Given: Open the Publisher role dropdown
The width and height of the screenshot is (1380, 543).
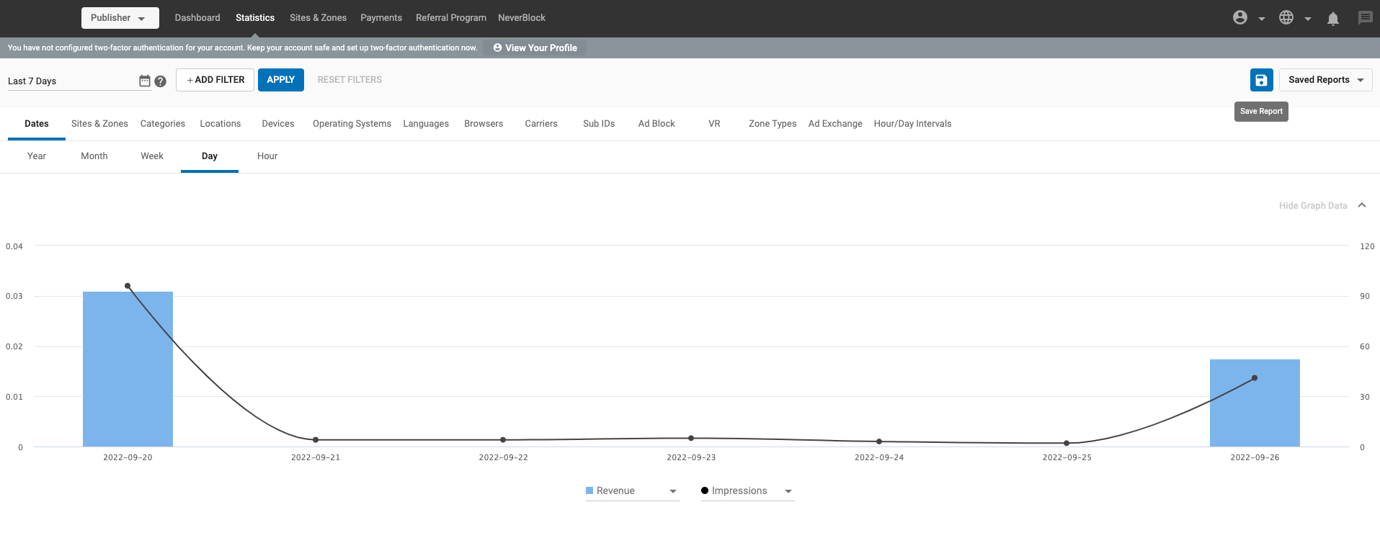Looking at the screenshot, I should tap(120, 18).
